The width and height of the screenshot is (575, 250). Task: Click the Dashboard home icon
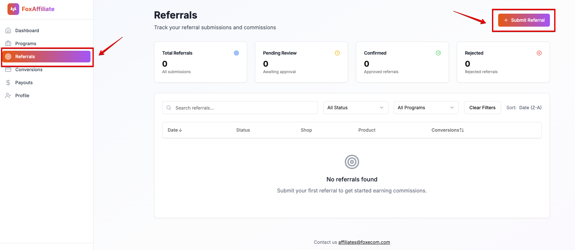click(x=8, y=31)
